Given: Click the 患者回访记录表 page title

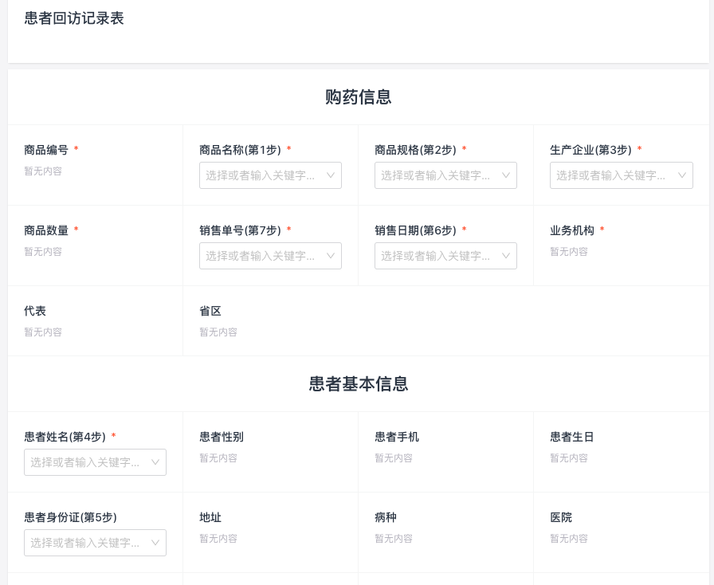Looking at the screenshot, I should (x=74, y=18).
